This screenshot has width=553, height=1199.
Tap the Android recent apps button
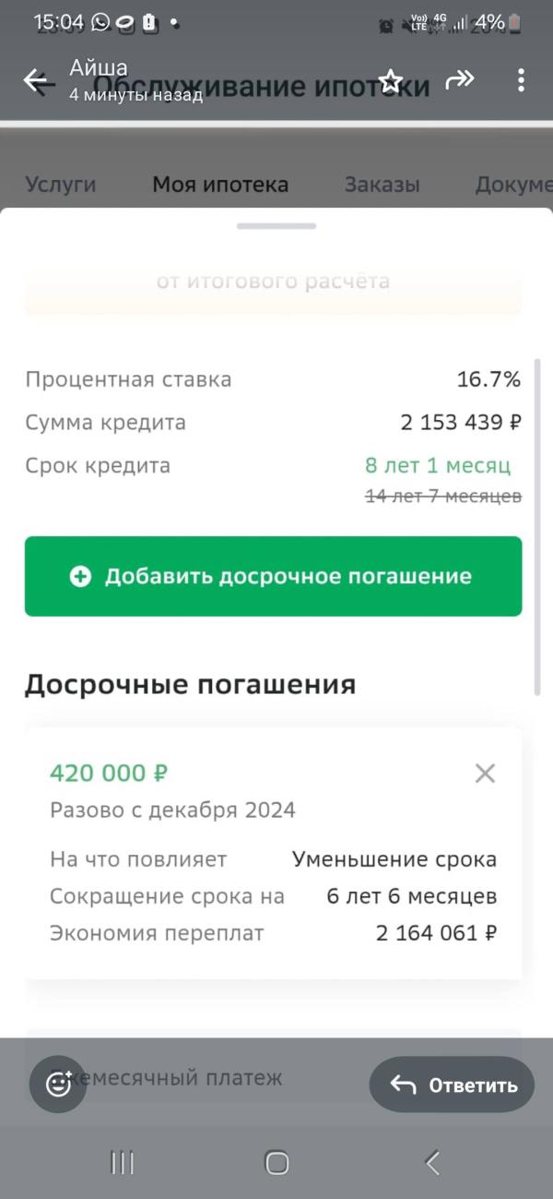(x=123, y=1163)
